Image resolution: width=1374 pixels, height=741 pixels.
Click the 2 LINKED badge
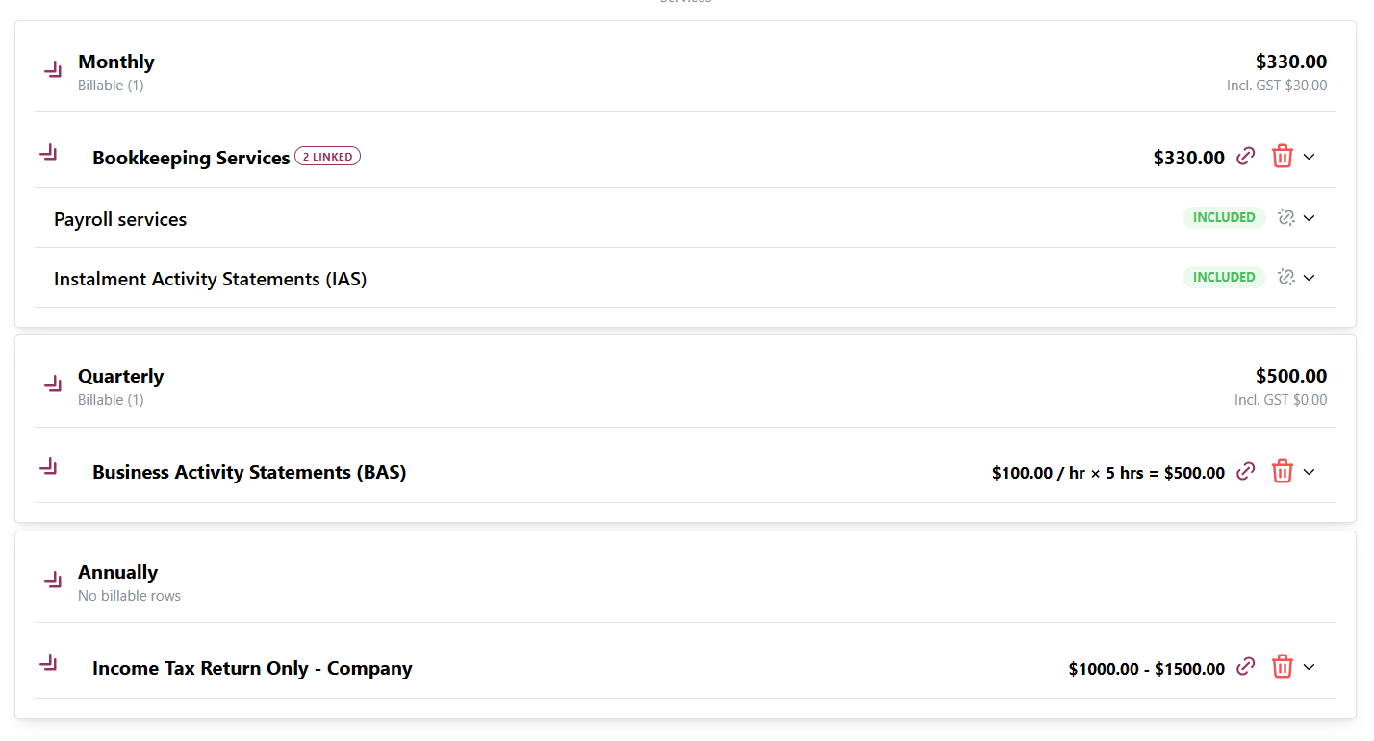[x=327, y=157]
